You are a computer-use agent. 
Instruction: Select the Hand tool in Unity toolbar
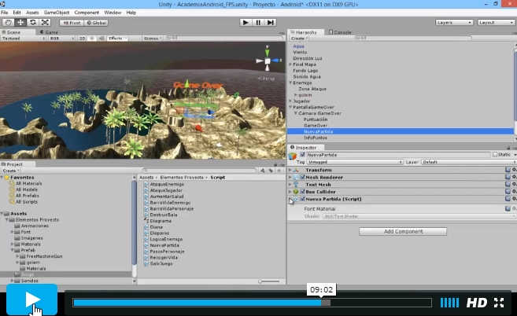(x=8, y=23)
